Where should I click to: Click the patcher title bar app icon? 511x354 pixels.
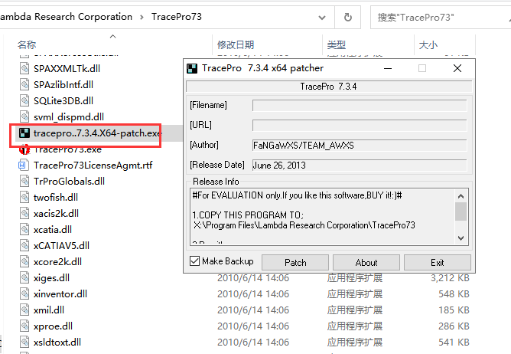(194, 68)
